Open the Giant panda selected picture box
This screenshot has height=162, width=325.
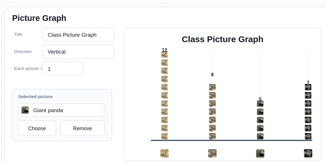[61, 110]
